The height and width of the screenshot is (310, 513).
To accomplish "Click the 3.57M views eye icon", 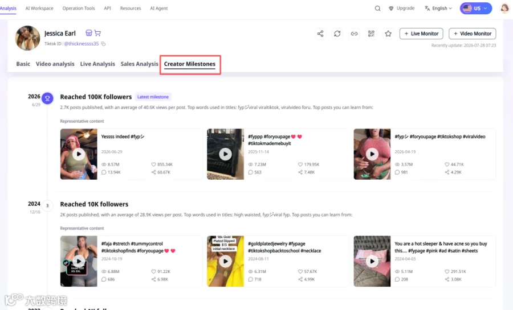I will click(397, 164).
